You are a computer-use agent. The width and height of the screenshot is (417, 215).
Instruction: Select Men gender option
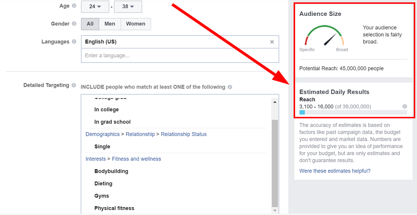pyautogui.click(x=110, y=24)
